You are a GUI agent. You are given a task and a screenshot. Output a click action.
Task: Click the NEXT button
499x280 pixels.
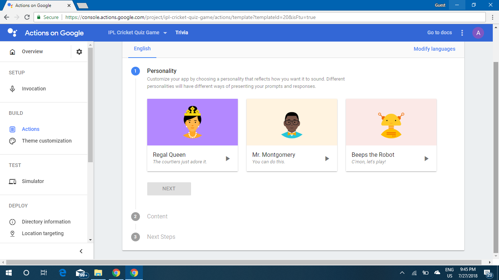click(169, 189)
